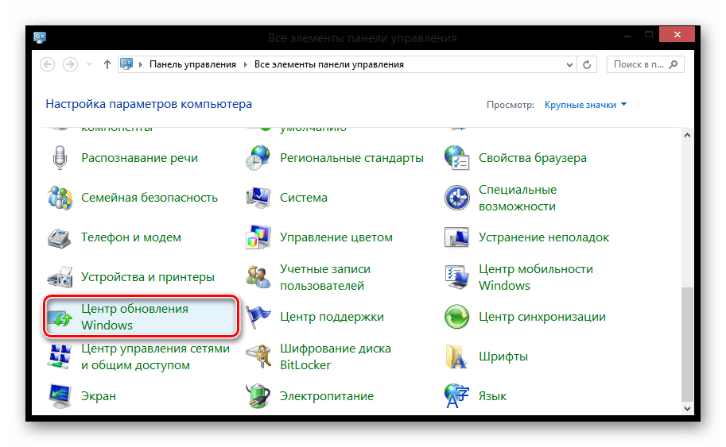Click the Fonts folder icon
The image size is (726, 447).
457,356
